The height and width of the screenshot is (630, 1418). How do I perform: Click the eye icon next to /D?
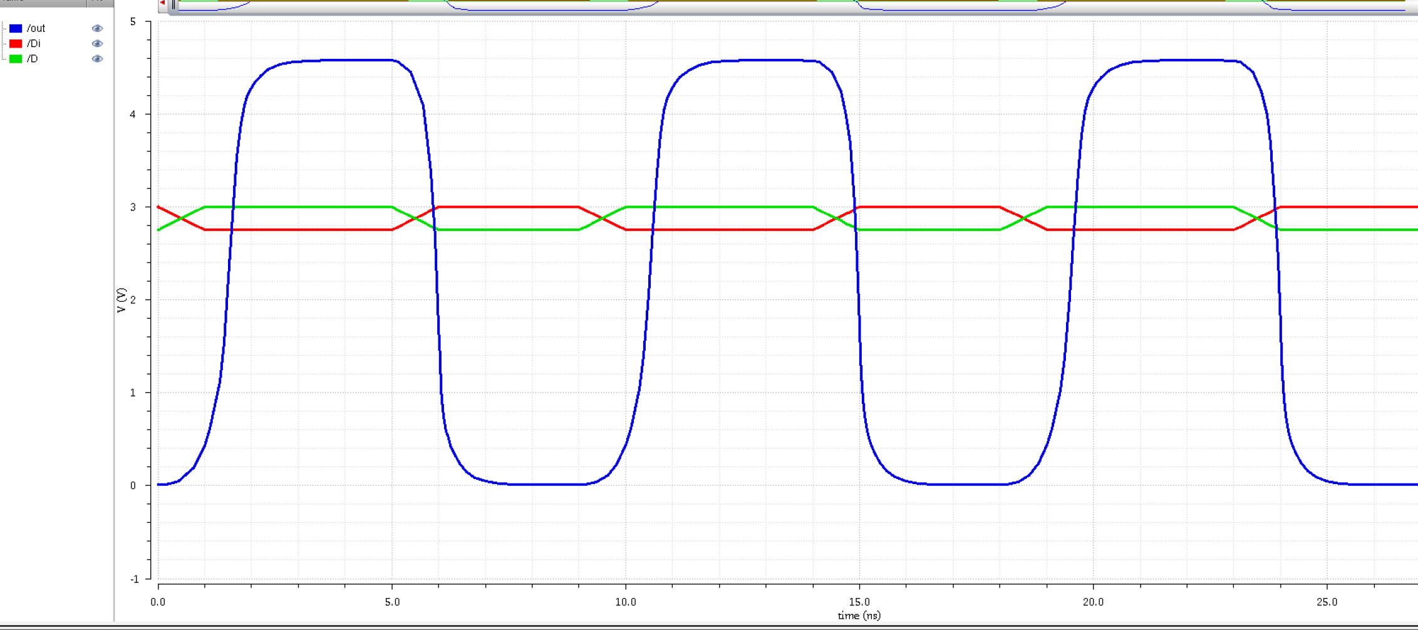click(x=97, y=59)
